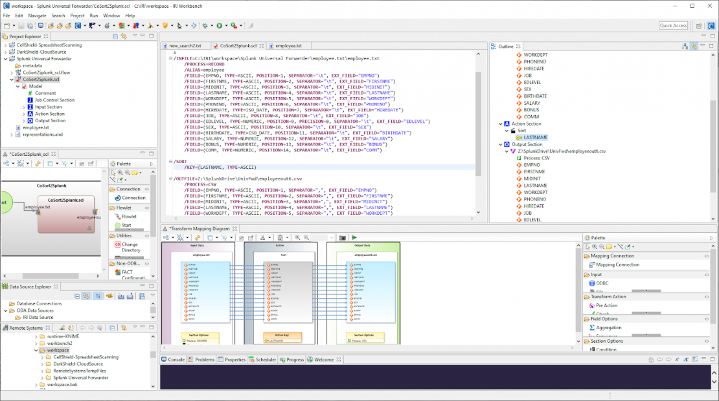Expand the Input Section node

(x=24, y=107)
